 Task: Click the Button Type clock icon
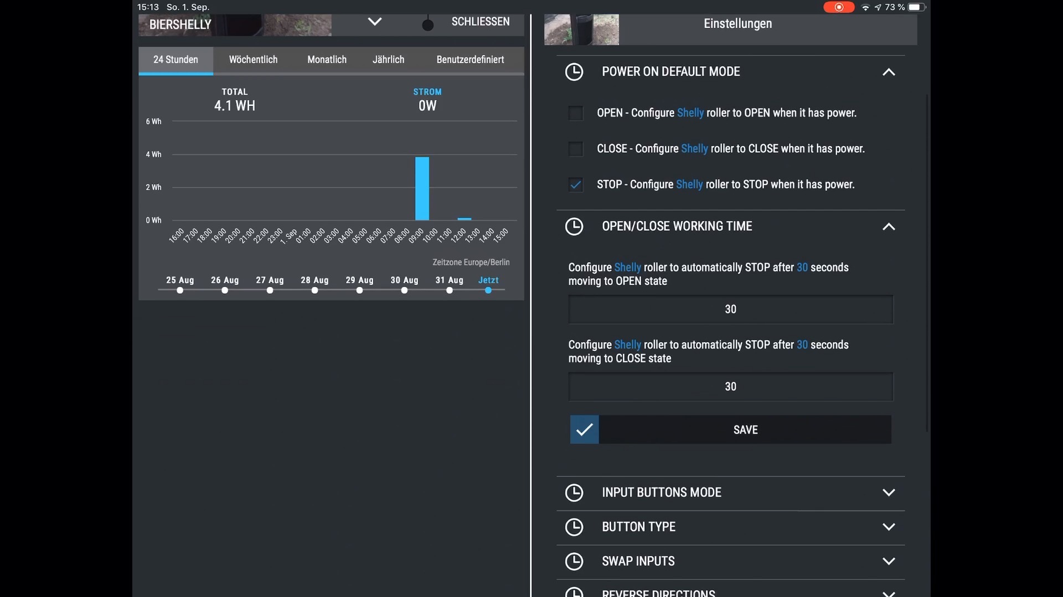pos(574,527)
